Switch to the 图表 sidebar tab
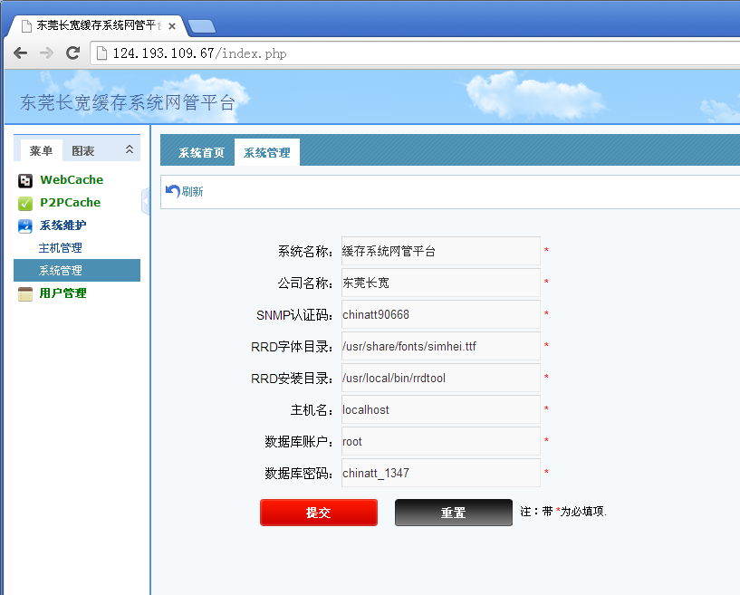This screenshot has height=595, width=740. (x=83, y=150)
